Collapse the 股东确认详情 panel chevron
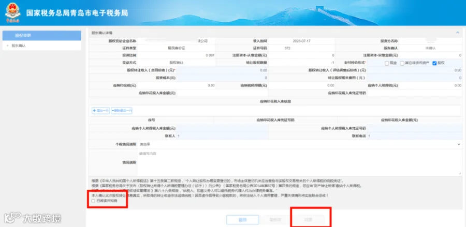Image resolution: width=466 pixels, height=227 pixels. (458, 33)
